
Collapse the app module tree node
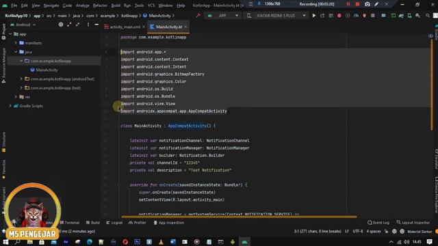(10, 34)
